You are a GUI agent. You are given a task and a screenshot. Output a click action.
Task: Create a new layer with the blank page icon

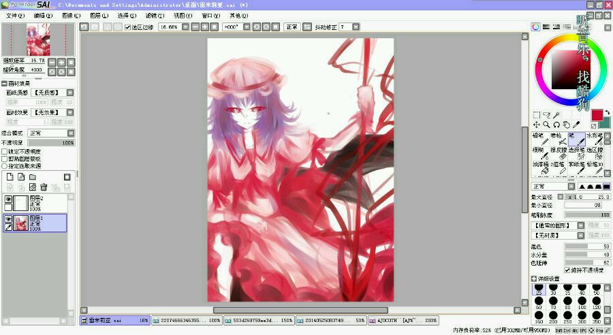click(10, 176)
